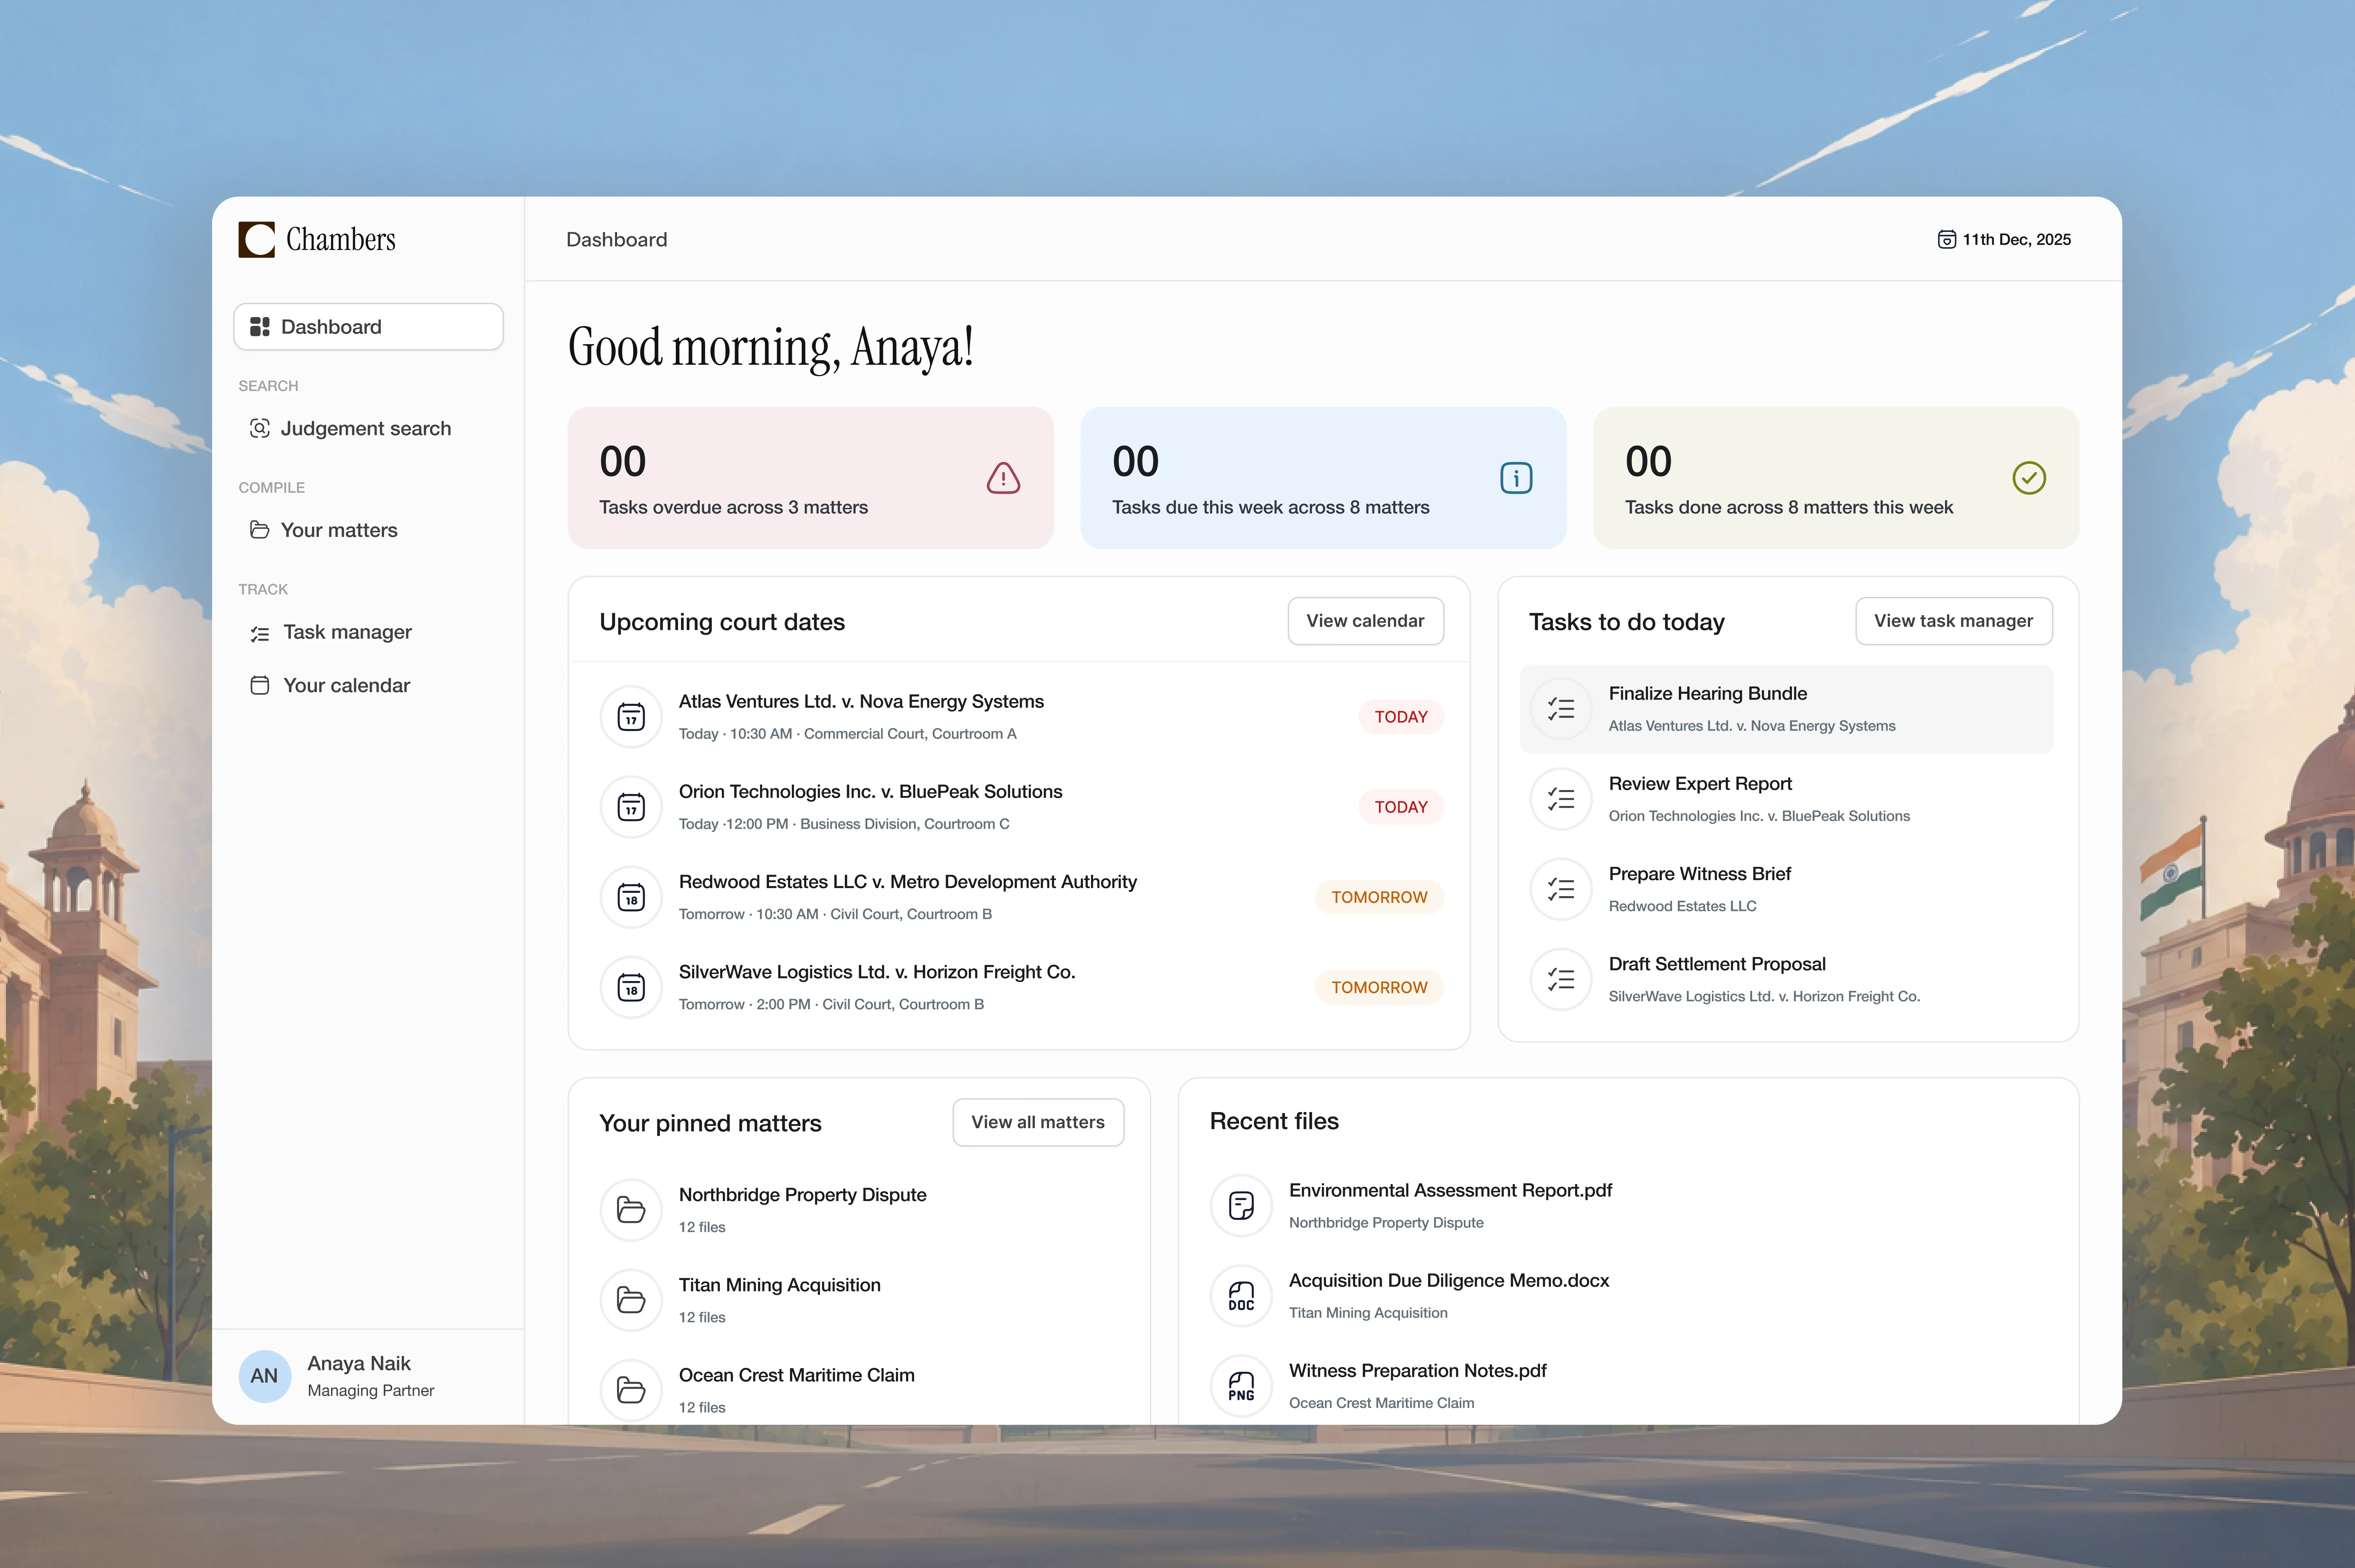Click folder icon for Ocean Crest Maritime Claim
This screenshot has height=1568, width=2355.
[x=631, y=1390]
